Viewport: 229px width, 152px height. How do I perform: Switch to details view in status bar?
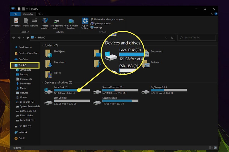coord(211,148)
